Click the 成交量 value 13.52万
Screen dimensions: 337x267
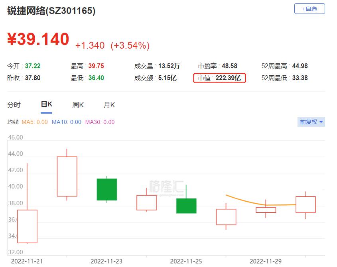point(169,66)
